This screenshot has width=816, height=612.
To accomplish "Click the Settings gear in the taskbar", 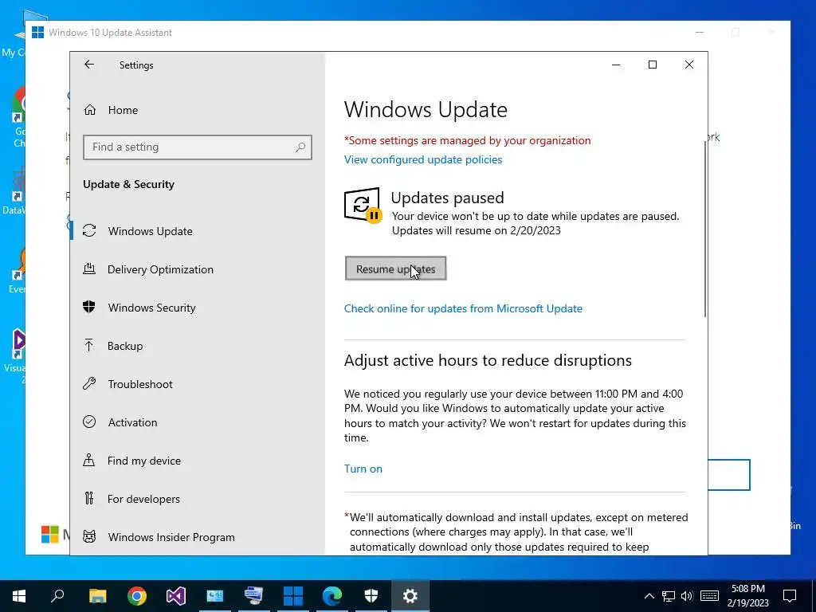I will coord(410,596).
